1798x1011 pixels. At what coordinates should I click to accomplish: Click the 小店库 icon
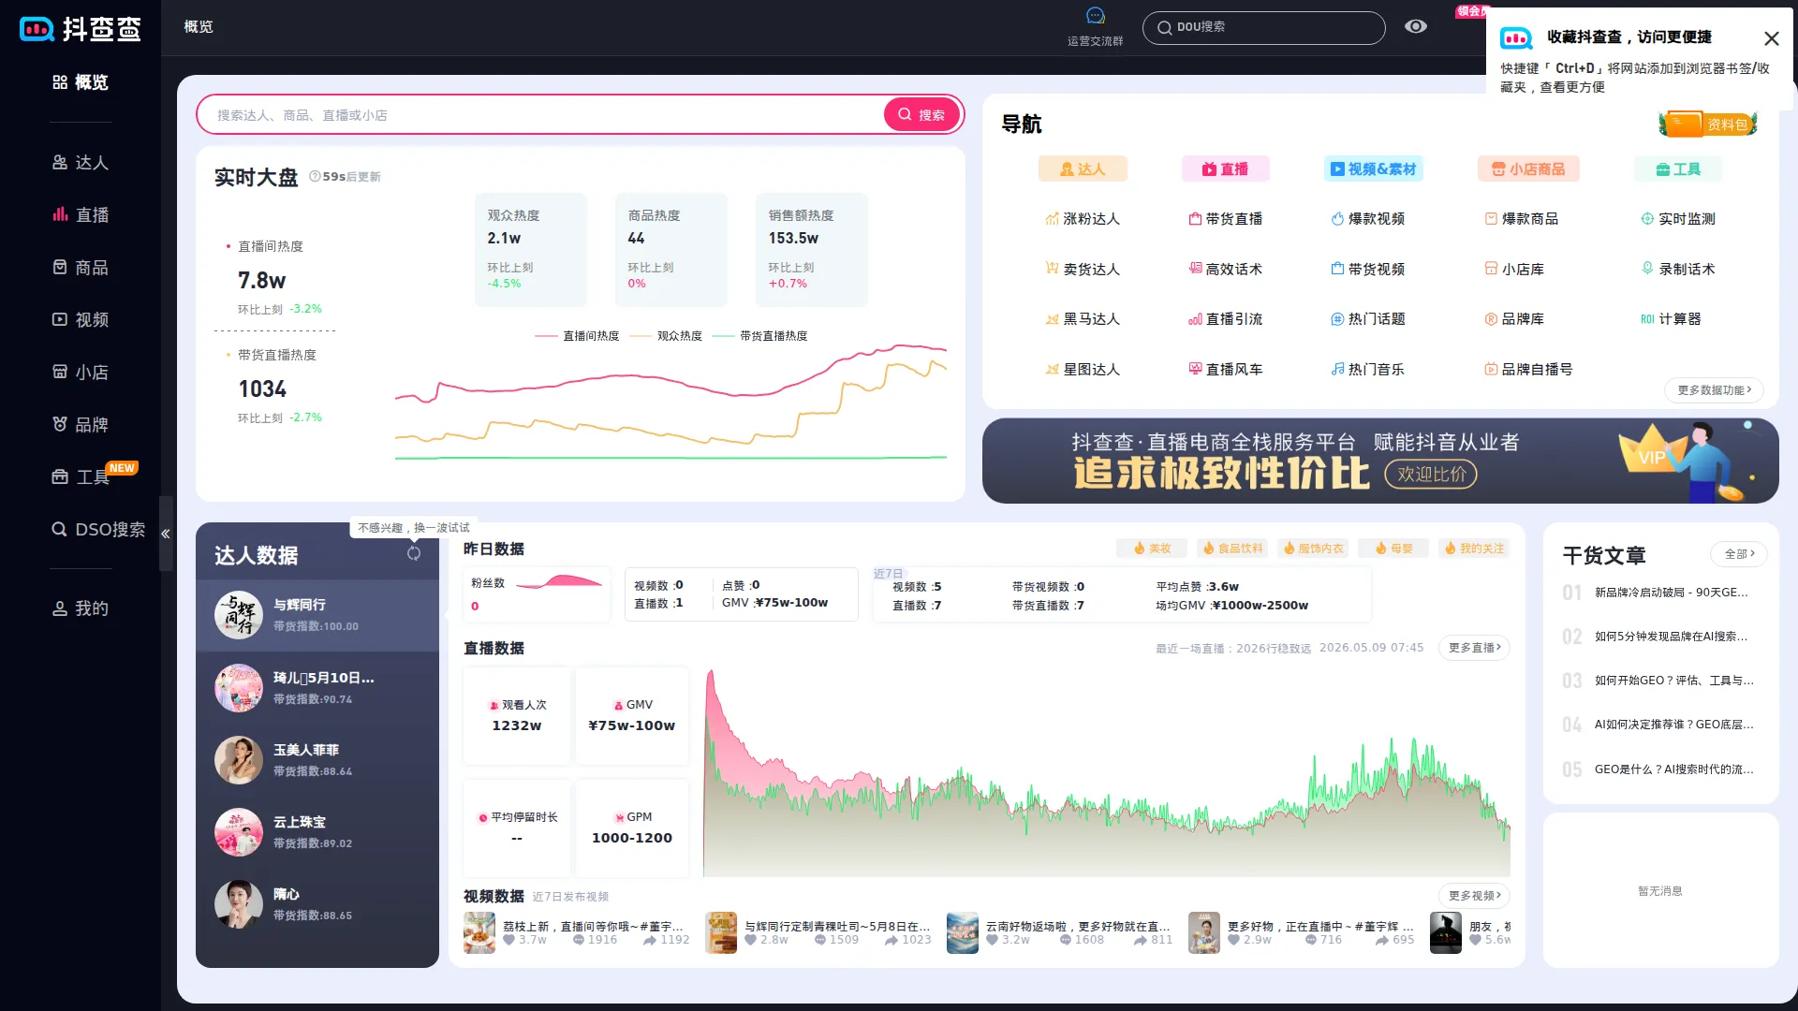(x=1491, y=270)
